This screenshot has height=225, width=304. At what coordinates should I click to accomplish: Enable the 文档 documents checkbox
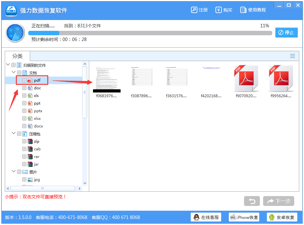19,72
